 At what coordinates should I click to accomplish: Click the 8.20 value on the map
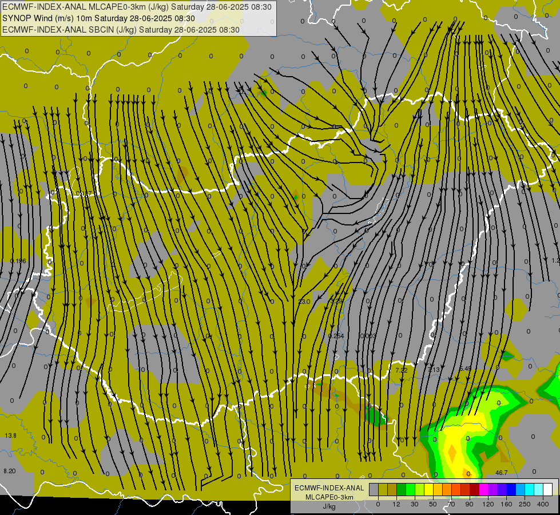pyautogui.click(x=10, y=471)
